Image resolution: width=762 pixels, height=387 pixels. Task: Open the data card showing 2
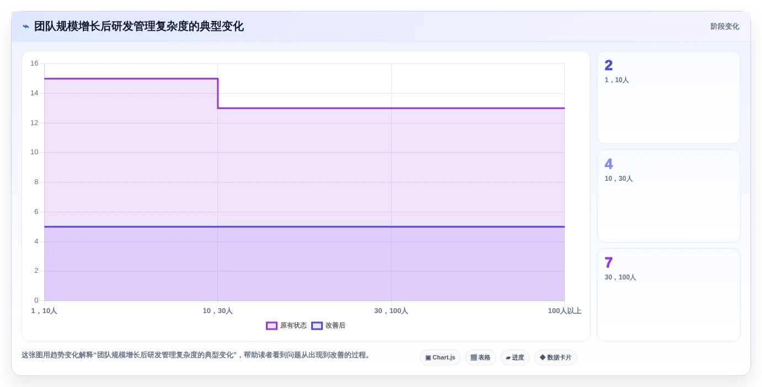click(x=669, y=98)
